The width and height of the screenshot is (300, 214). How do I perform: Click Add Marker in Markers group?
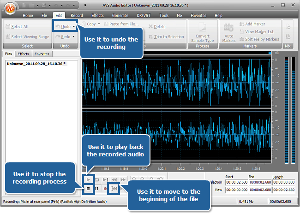[252, 24]
